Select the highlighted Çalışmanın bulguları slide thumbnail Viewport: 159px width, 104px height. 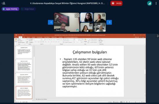(x=24, y=92)
